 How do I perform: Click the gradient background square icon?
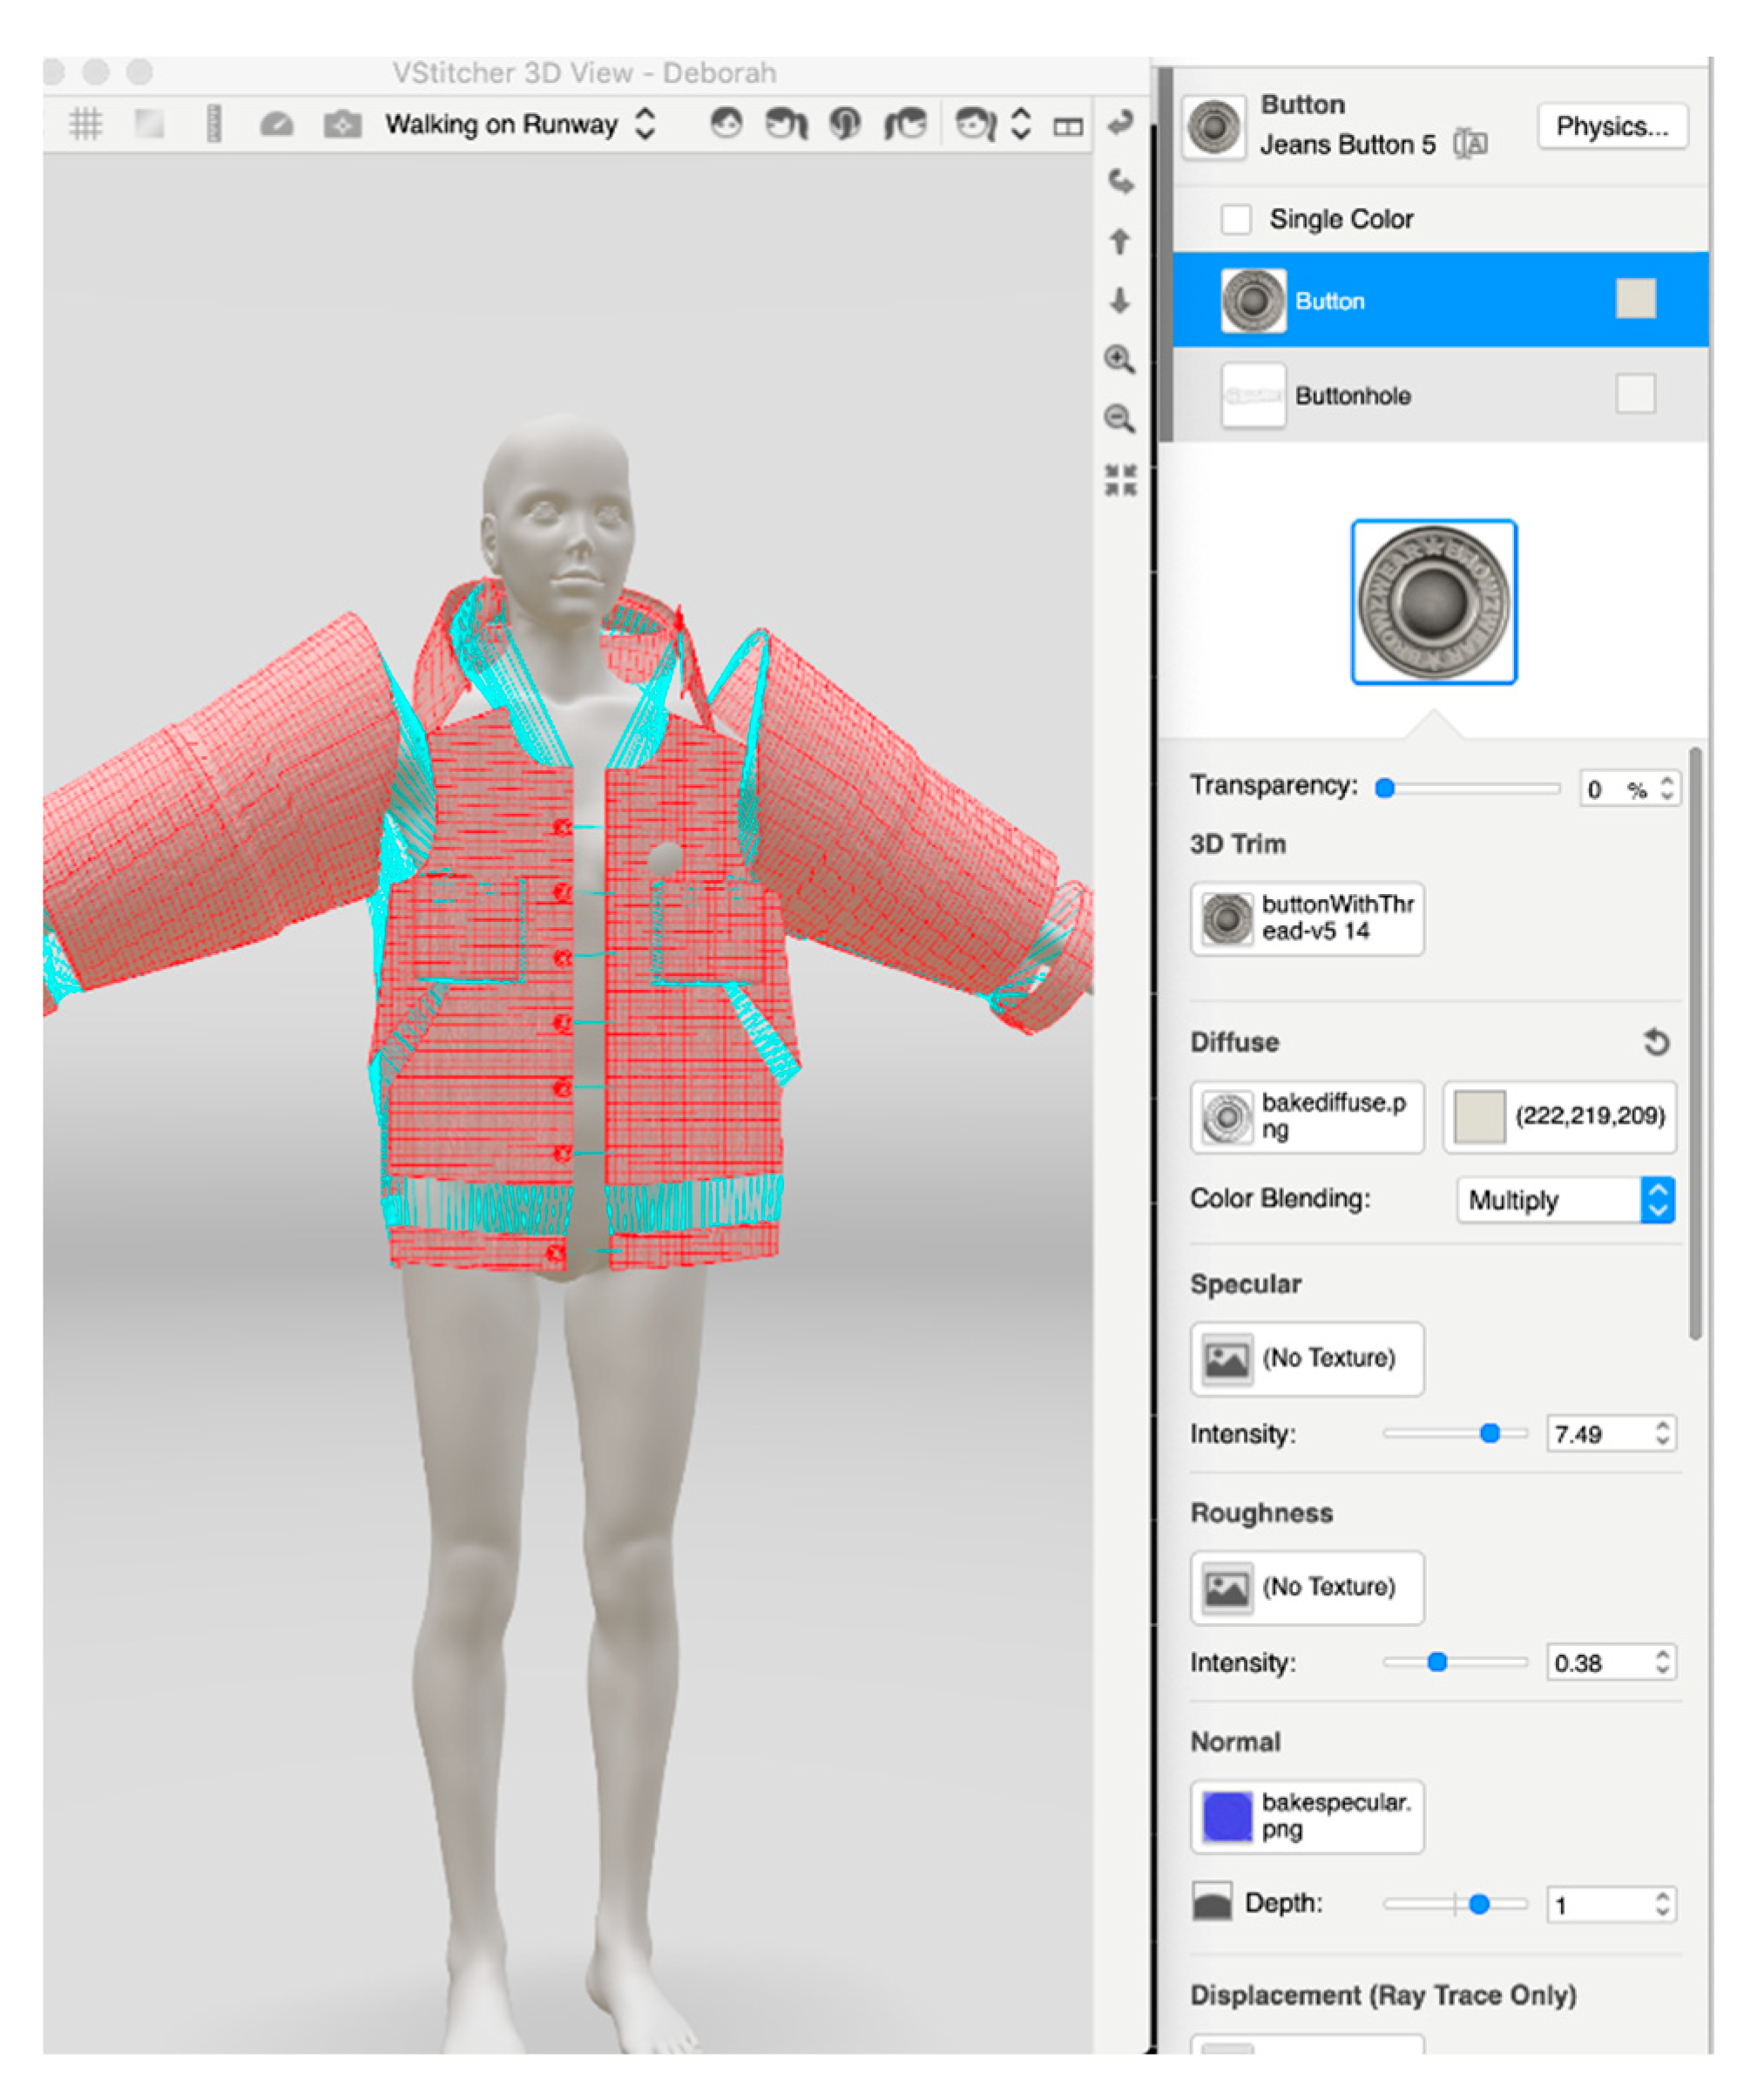pyautogui.click(x=150, y=124)
